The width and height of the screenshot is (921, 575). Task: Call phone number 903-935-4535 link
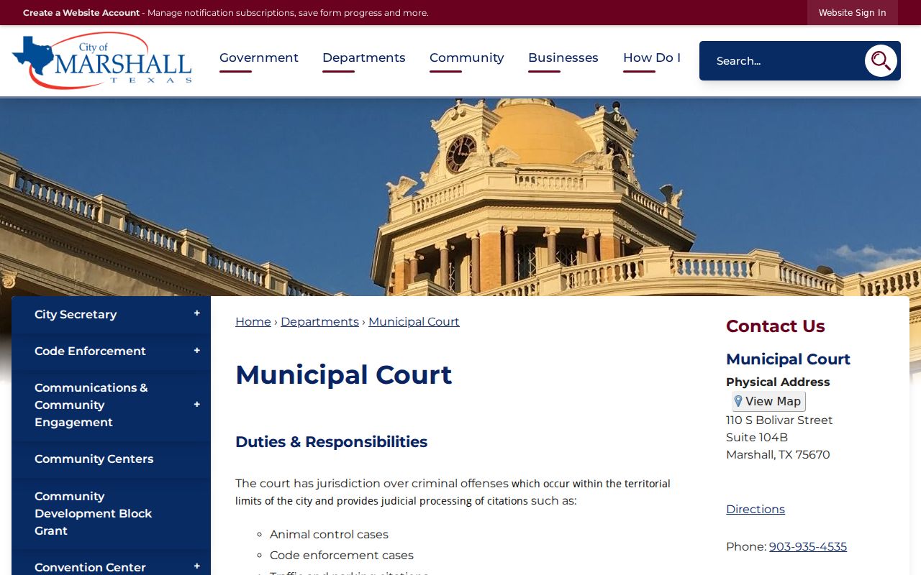tap(808, 546)
